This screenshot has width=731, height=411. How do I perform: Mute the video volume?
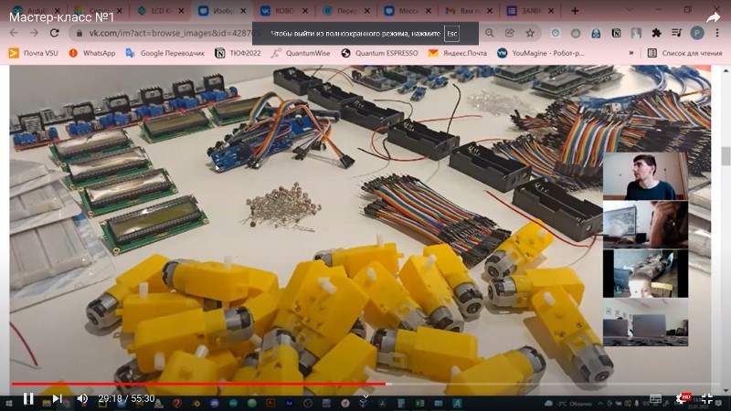tap(82, 398)
